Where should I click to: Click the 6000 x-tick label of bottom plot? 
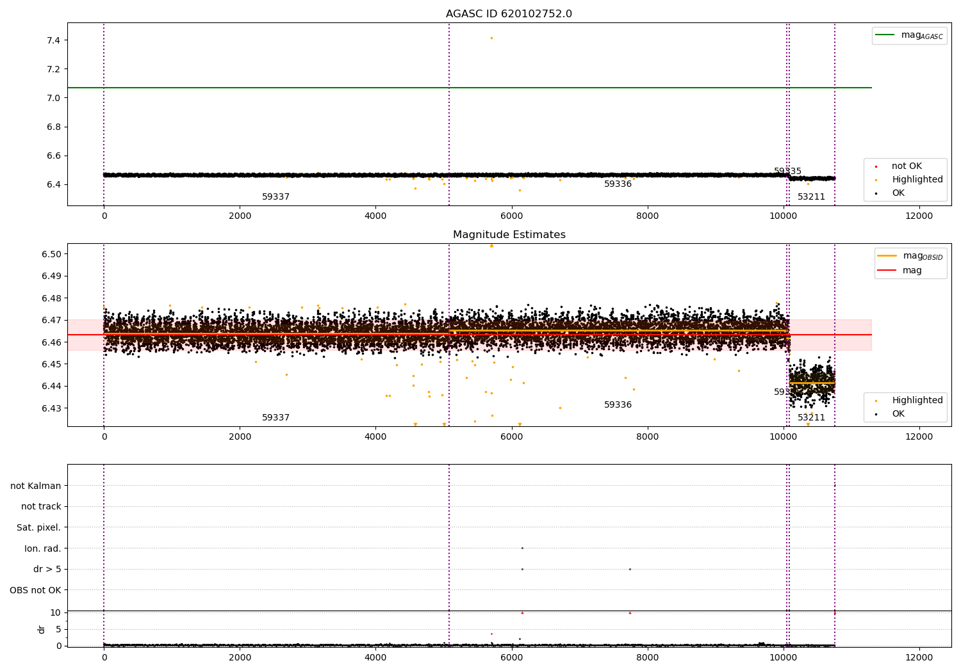(511, 657)
